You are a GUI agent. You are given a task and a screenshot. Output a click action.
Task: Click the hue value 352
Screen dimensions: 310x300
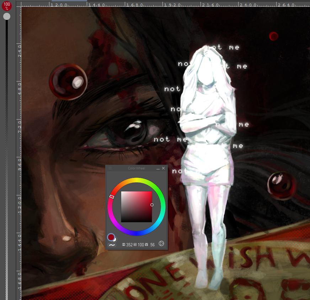pos(129,245)
